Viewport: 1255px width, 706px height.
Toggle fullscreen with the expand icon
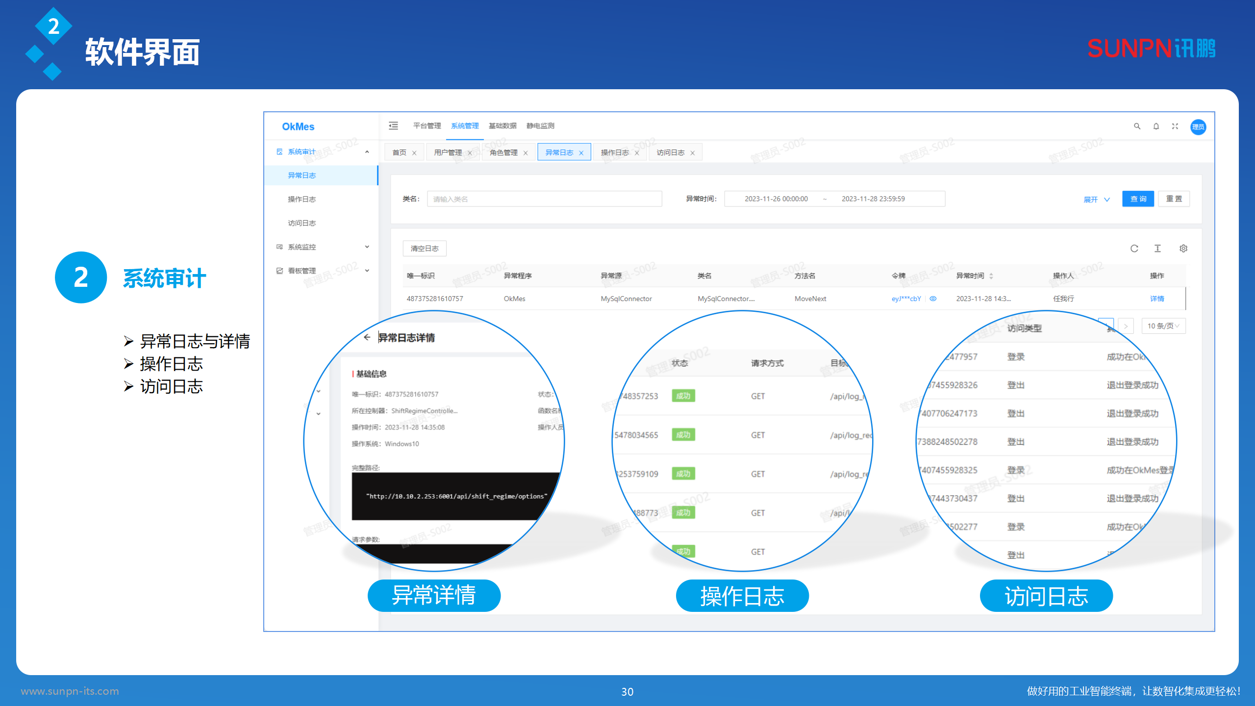[1175, 126]
